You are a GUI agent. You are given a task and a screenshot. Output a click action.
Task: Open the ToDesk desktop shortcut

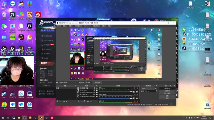21,105
